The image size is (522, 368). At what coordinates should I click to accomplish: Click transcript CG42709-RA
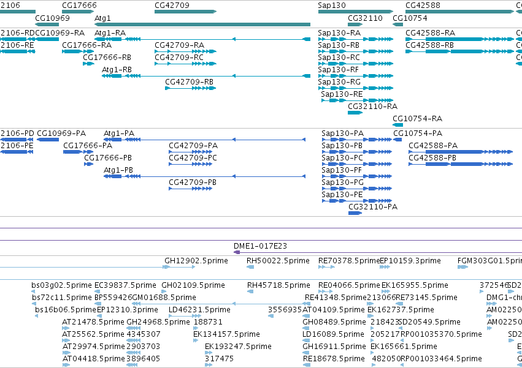(185, 51)
